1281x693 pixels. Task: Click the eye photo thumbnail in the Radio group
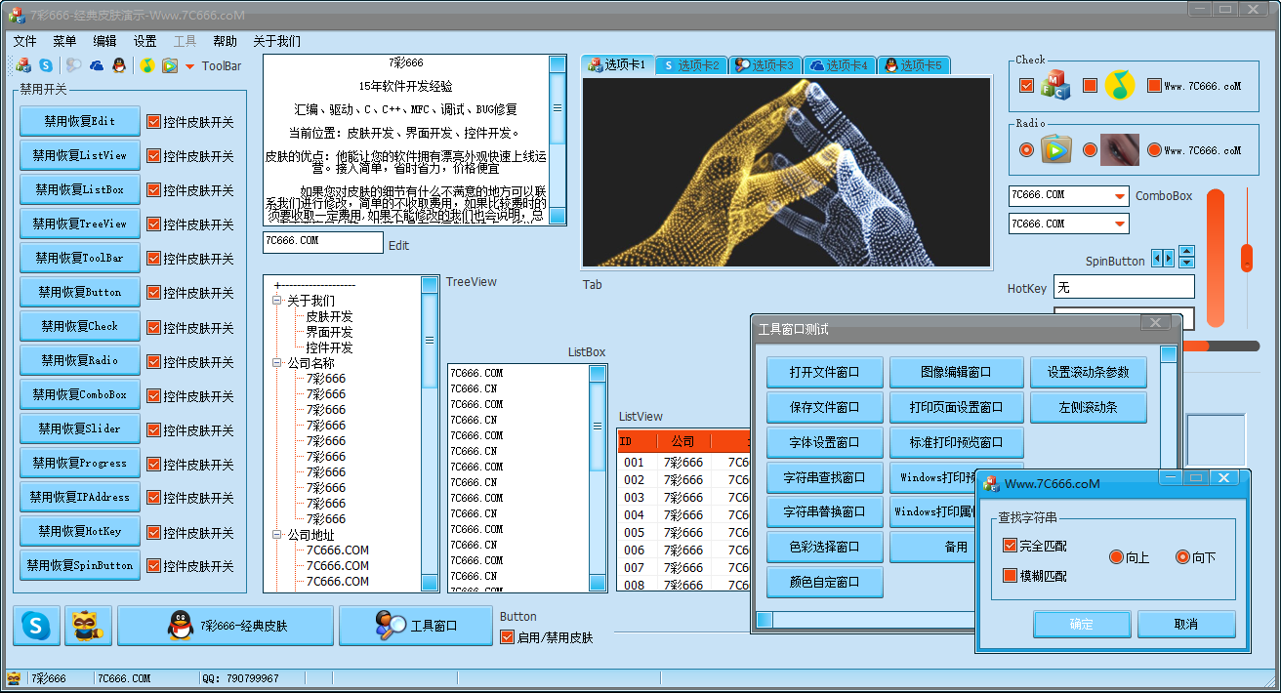1120,149
